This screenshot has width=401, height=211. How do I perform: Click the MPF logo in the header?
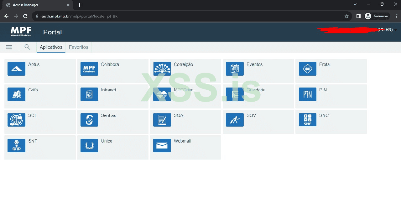pyautogui.click(x=21, y=32)
